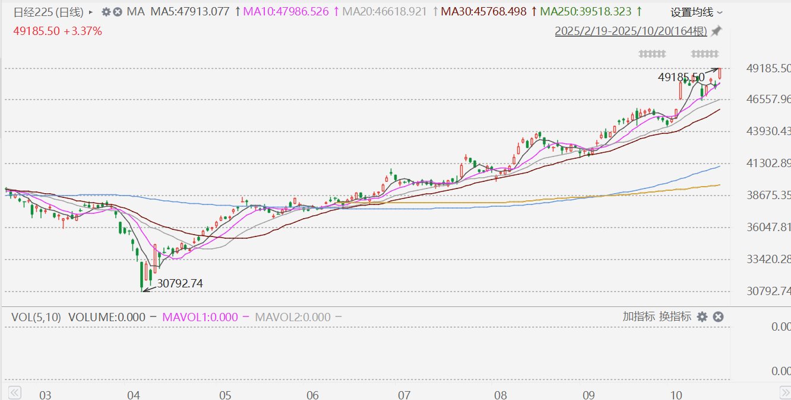Screen dimensions: 791x400
Task: Close the VOL indicator panel
Action: pyautogui.click(x=717, y=317)
